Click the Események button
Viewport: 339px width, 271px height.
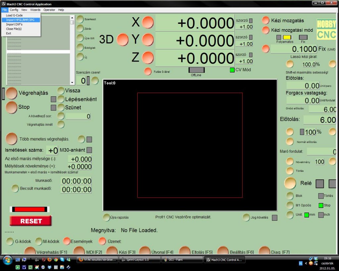coord(67,241)
